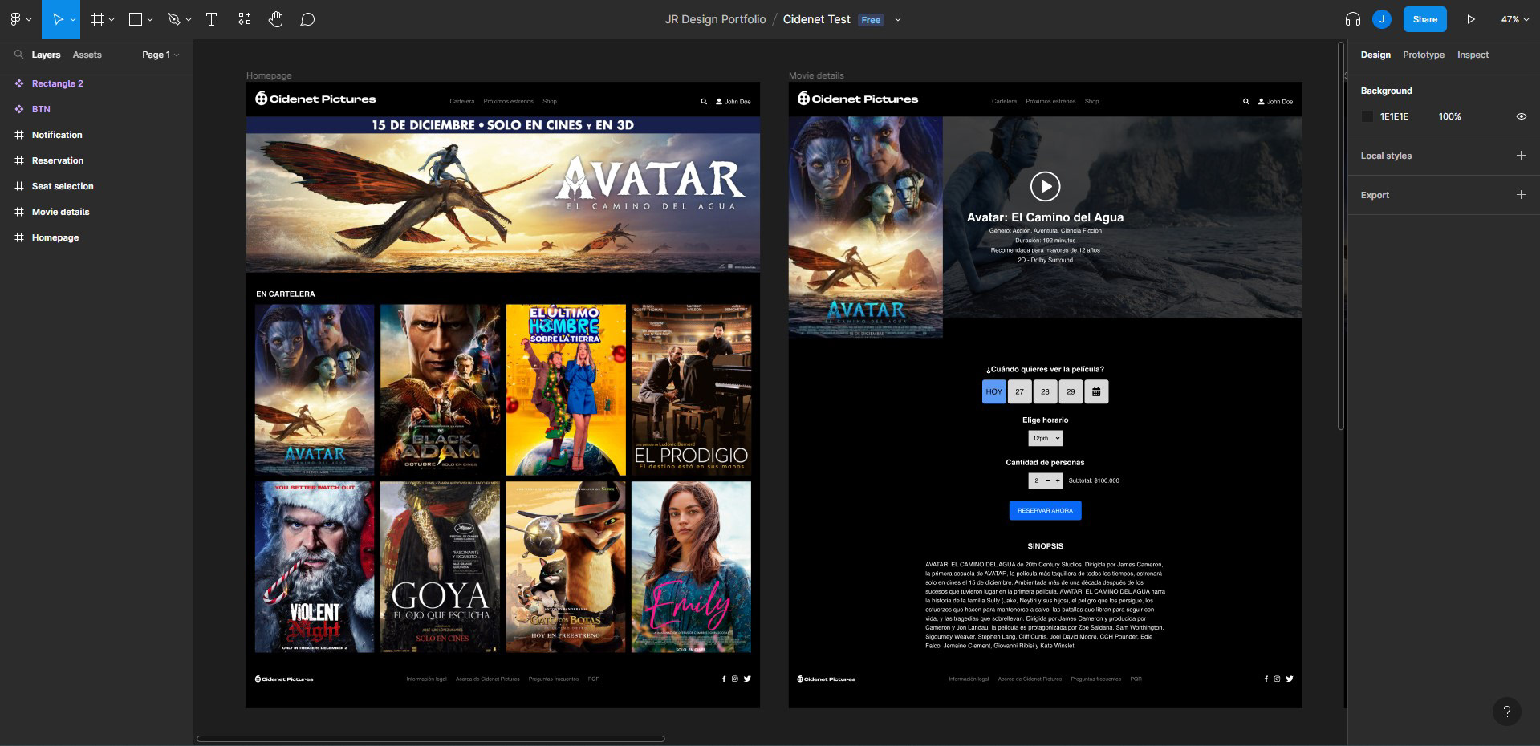Click the canvas horizontal scrollbar
This screenshot has width=1540, height=746.
click(430, 739)
